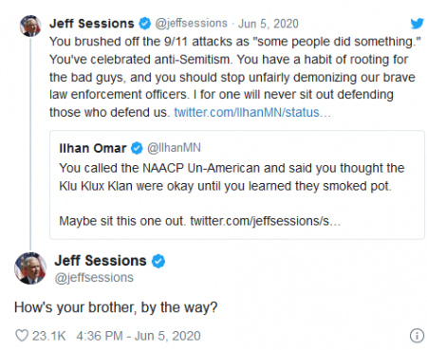Click the 4:36 PM - Jun 5, 2020 timestamp
The height and width of the screenshot is (350, 427).
coord(139,336)
